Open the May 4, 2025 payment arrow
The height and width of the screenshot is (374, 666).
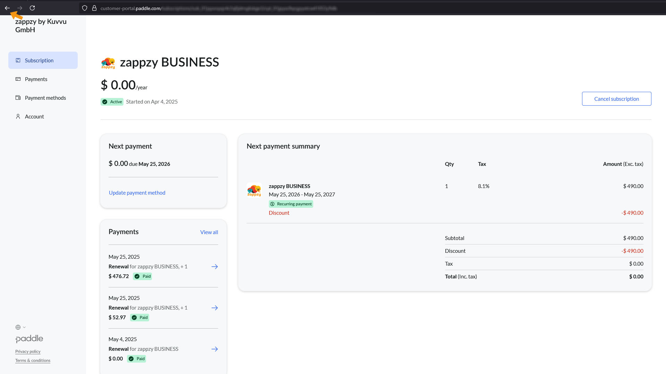[x=214, y=349]
